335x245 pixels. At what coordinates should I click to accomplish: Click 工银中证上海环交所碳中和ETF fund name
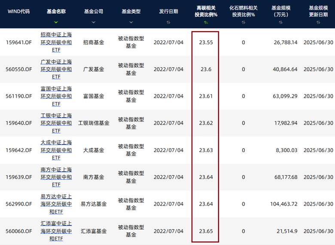[56, 123]
